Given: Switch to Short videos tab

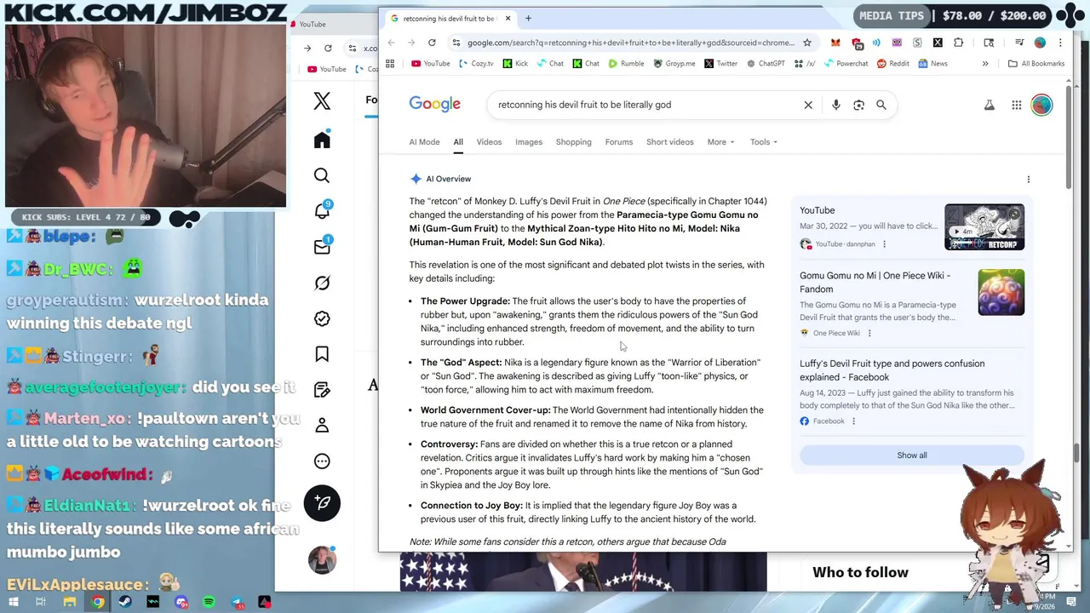Looking at the screenshot, I should click(x=670, y=142).
